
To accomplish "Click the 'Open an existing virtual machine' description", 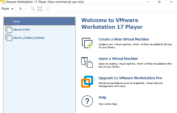I will 135,65.
